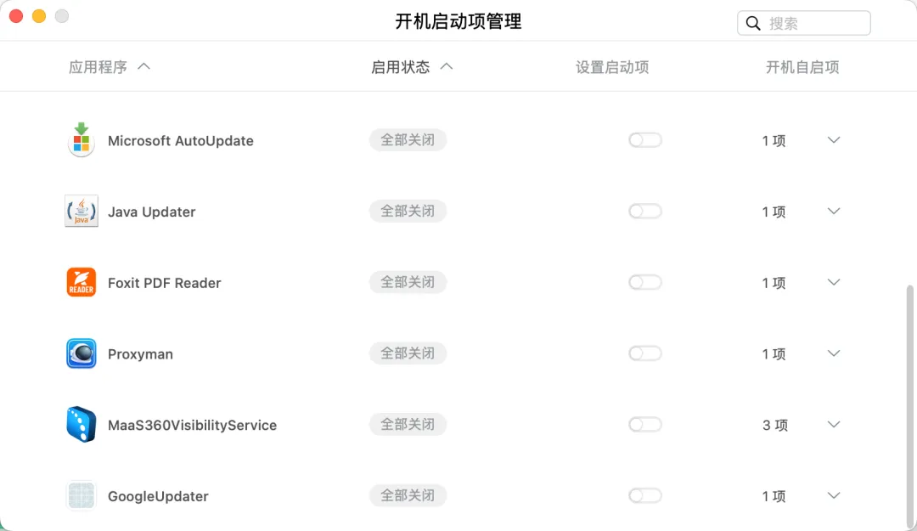Switch on Proxyman's startup toggle
917x531 pixels.
pyautogui.click(x=645, y=353)
